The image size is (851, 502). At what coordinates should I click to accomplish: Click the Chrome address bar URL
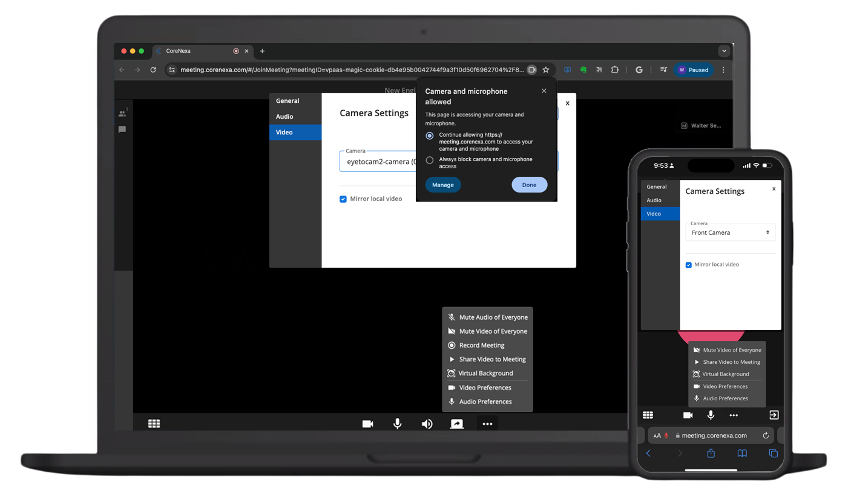(x=352, y=70)
